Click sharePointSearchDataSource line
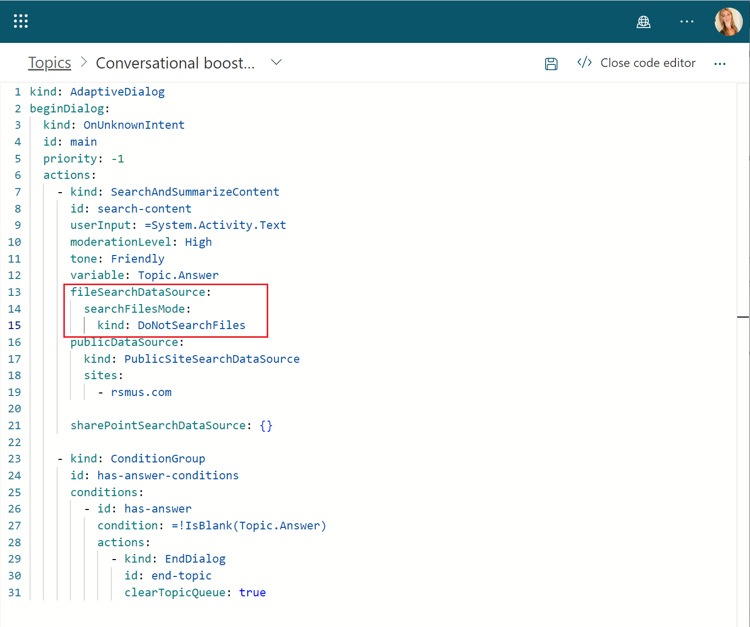 click(x=172, y=425)
